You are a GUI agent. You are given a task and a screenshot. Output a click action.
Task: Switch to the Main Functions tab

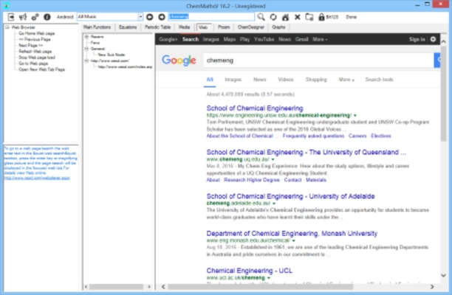pos(97,27)
